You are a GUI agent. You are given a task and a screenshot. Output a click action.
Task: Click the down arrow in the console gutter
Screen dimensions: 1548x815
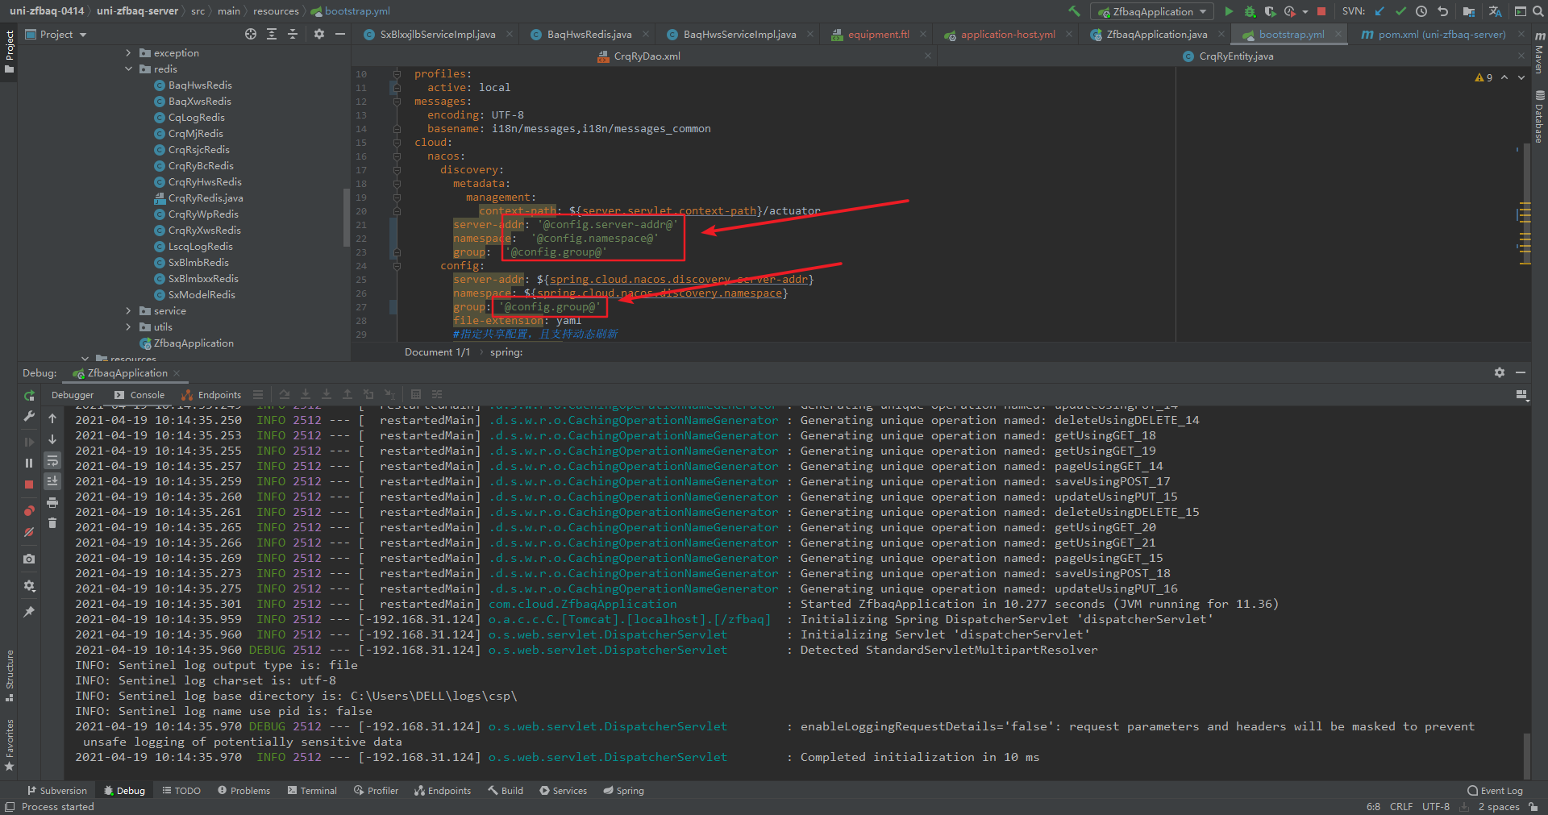[52, 439]
